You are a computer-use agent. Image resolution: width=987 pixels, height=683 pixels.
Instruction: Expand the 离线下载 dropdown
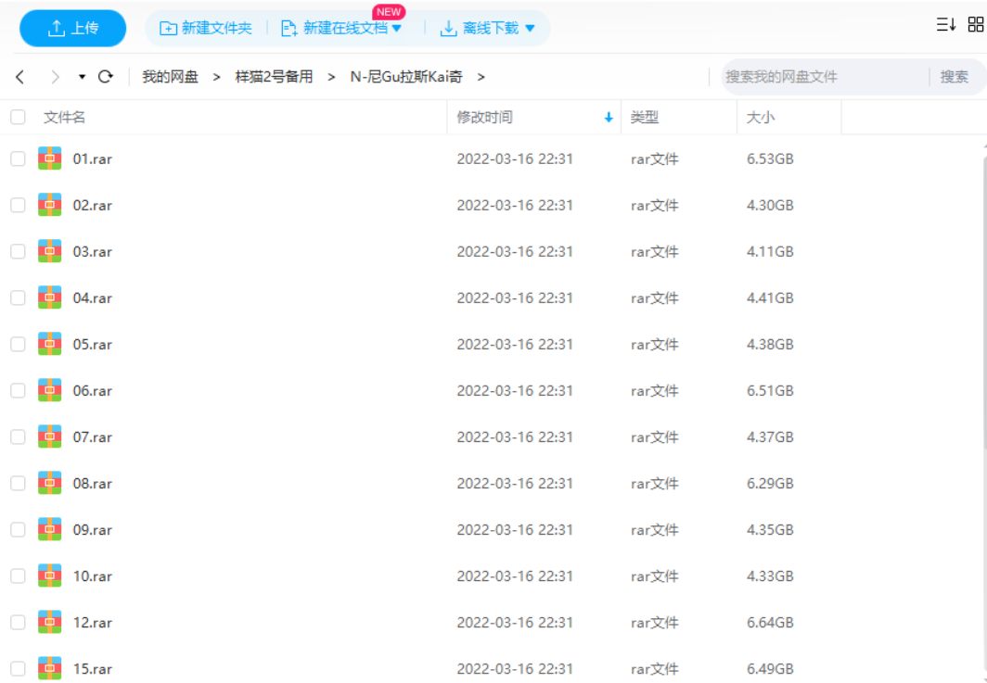click(x=530, y=29)
